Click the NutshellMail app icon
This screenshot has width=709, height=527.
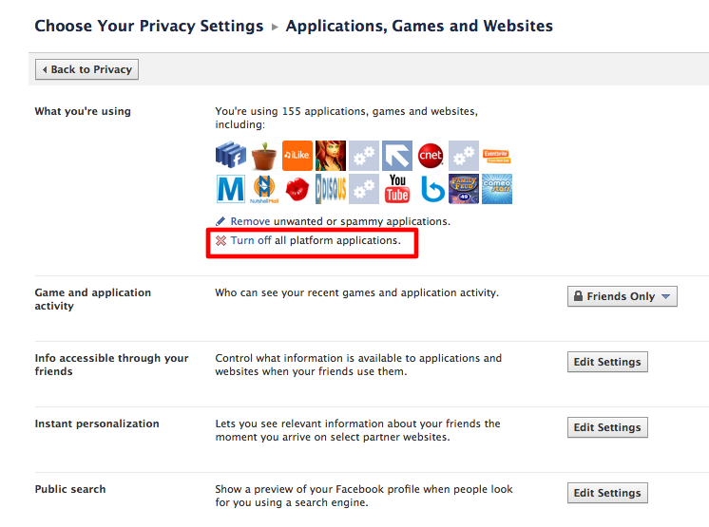coord(264,189)
